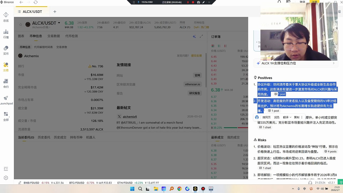Collapse sidebar using the menu-fold icon
This screenshot has width=343, height=193.
point(6,169)
